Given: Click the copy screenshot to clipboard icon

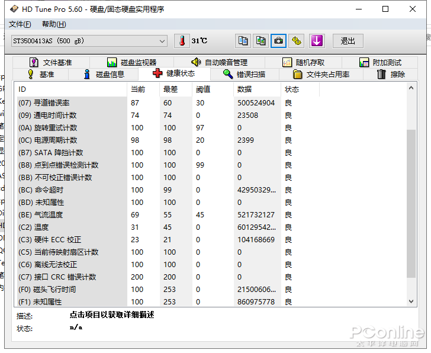Looking at the screenshot, I should [x=260, y=41].
